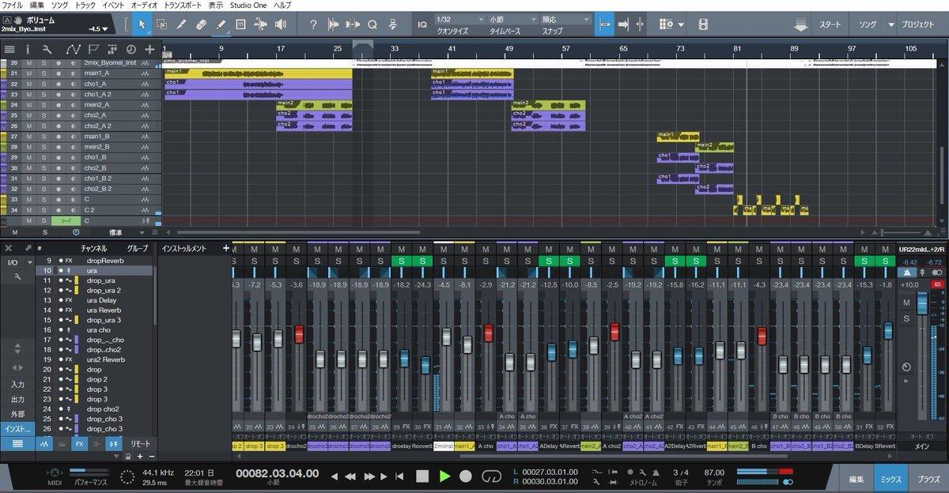Mute track main1_A

29,73
